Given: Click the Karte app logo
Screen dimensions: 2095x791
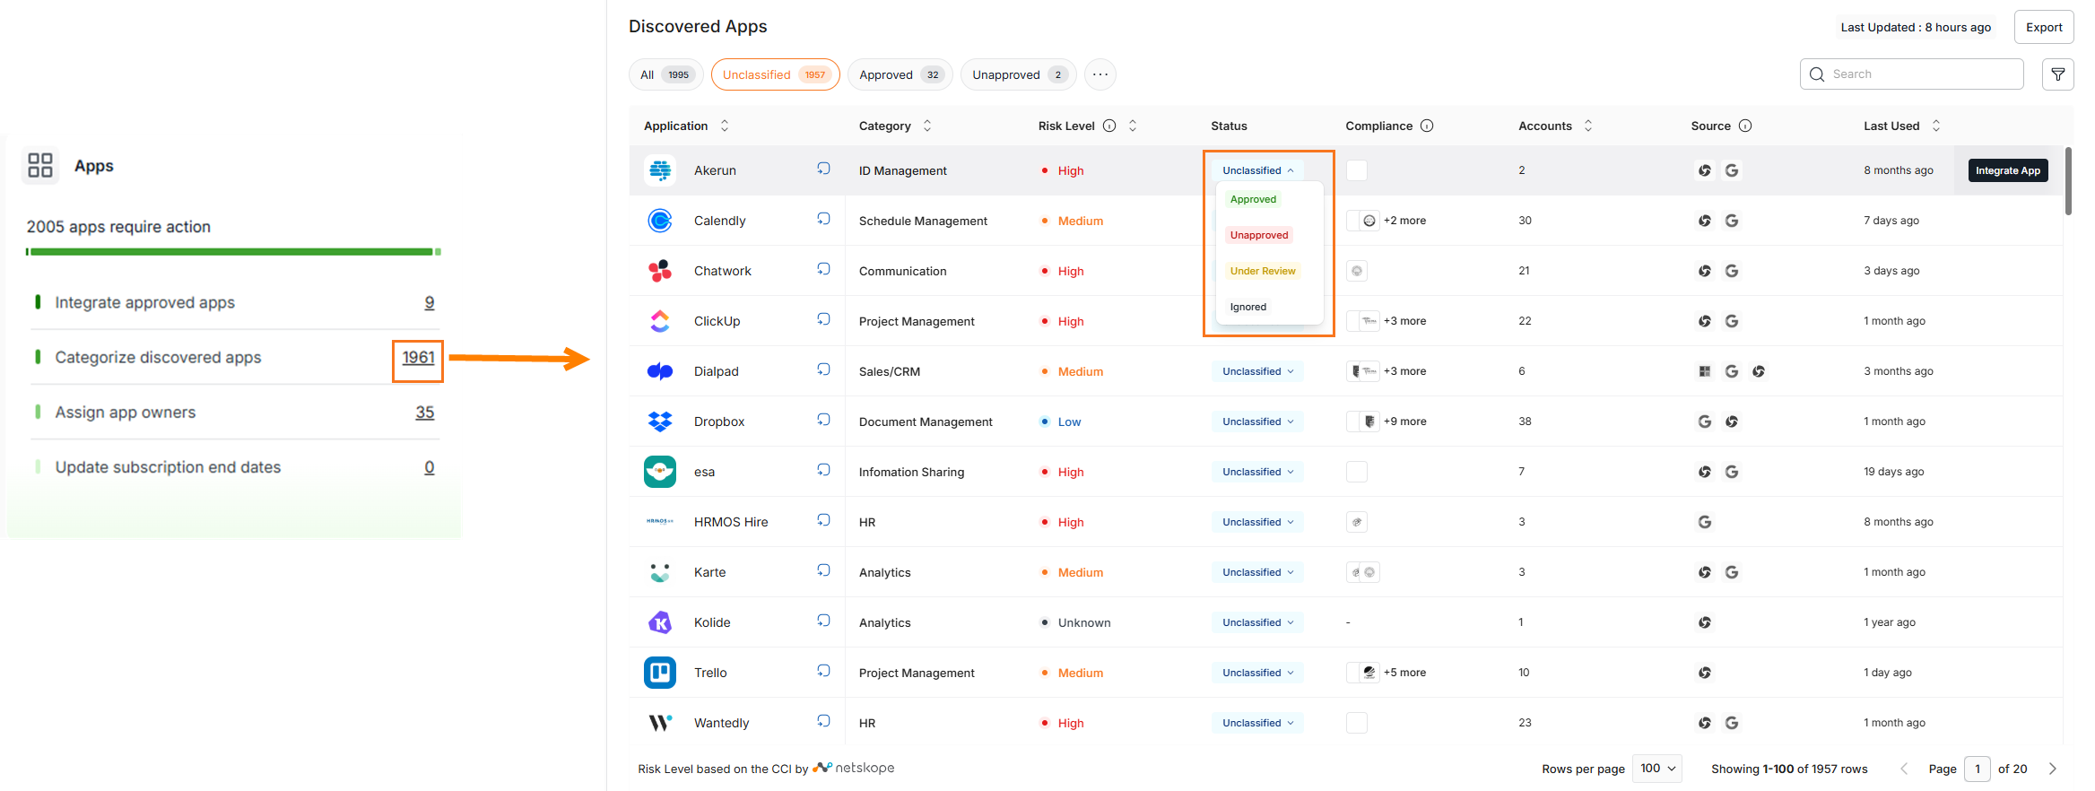Looking at the screenshot, I should pos(660,571).
